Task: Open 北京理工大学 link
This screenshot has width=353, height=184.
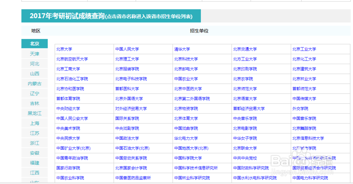Action: 127,59
